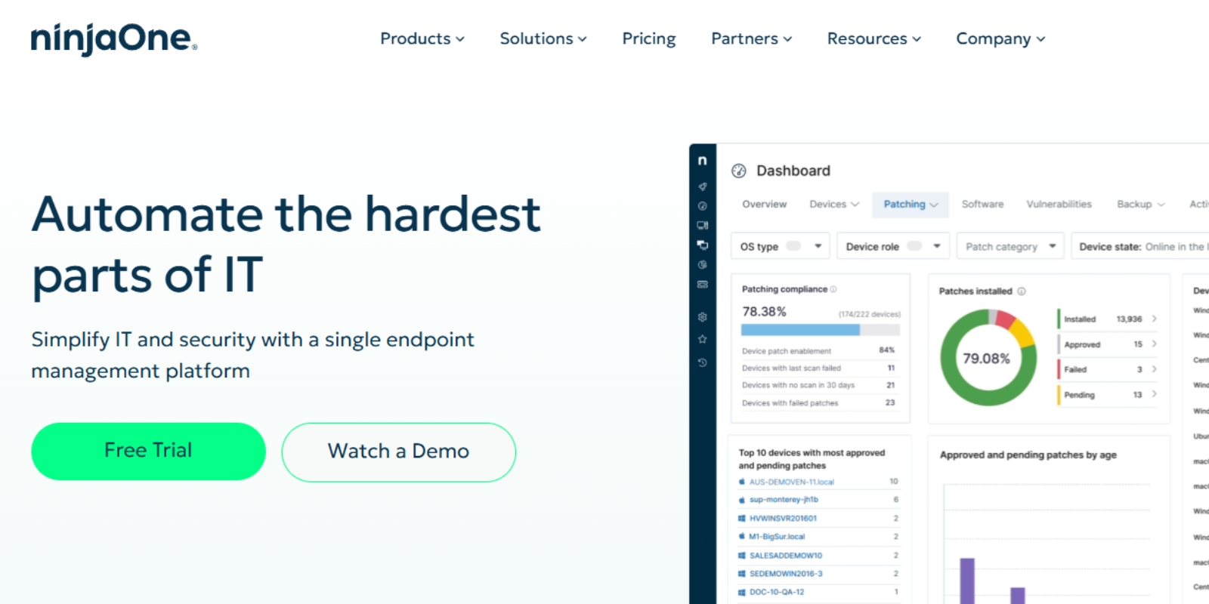Viewport: 1209px width, 604px height.
Task: Select the stacked screens icon in the sidebar
Action: (x=703, y=245)
